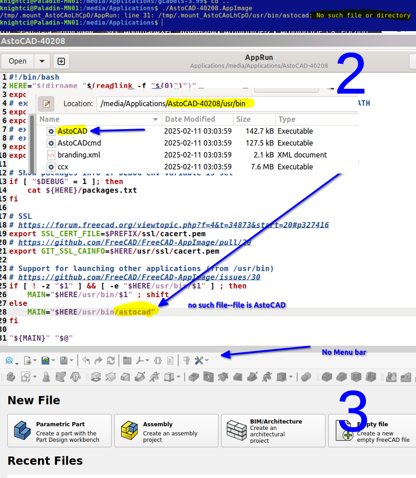
Task: Open dropdown arrow next to Open button
Action: point(42,61)
